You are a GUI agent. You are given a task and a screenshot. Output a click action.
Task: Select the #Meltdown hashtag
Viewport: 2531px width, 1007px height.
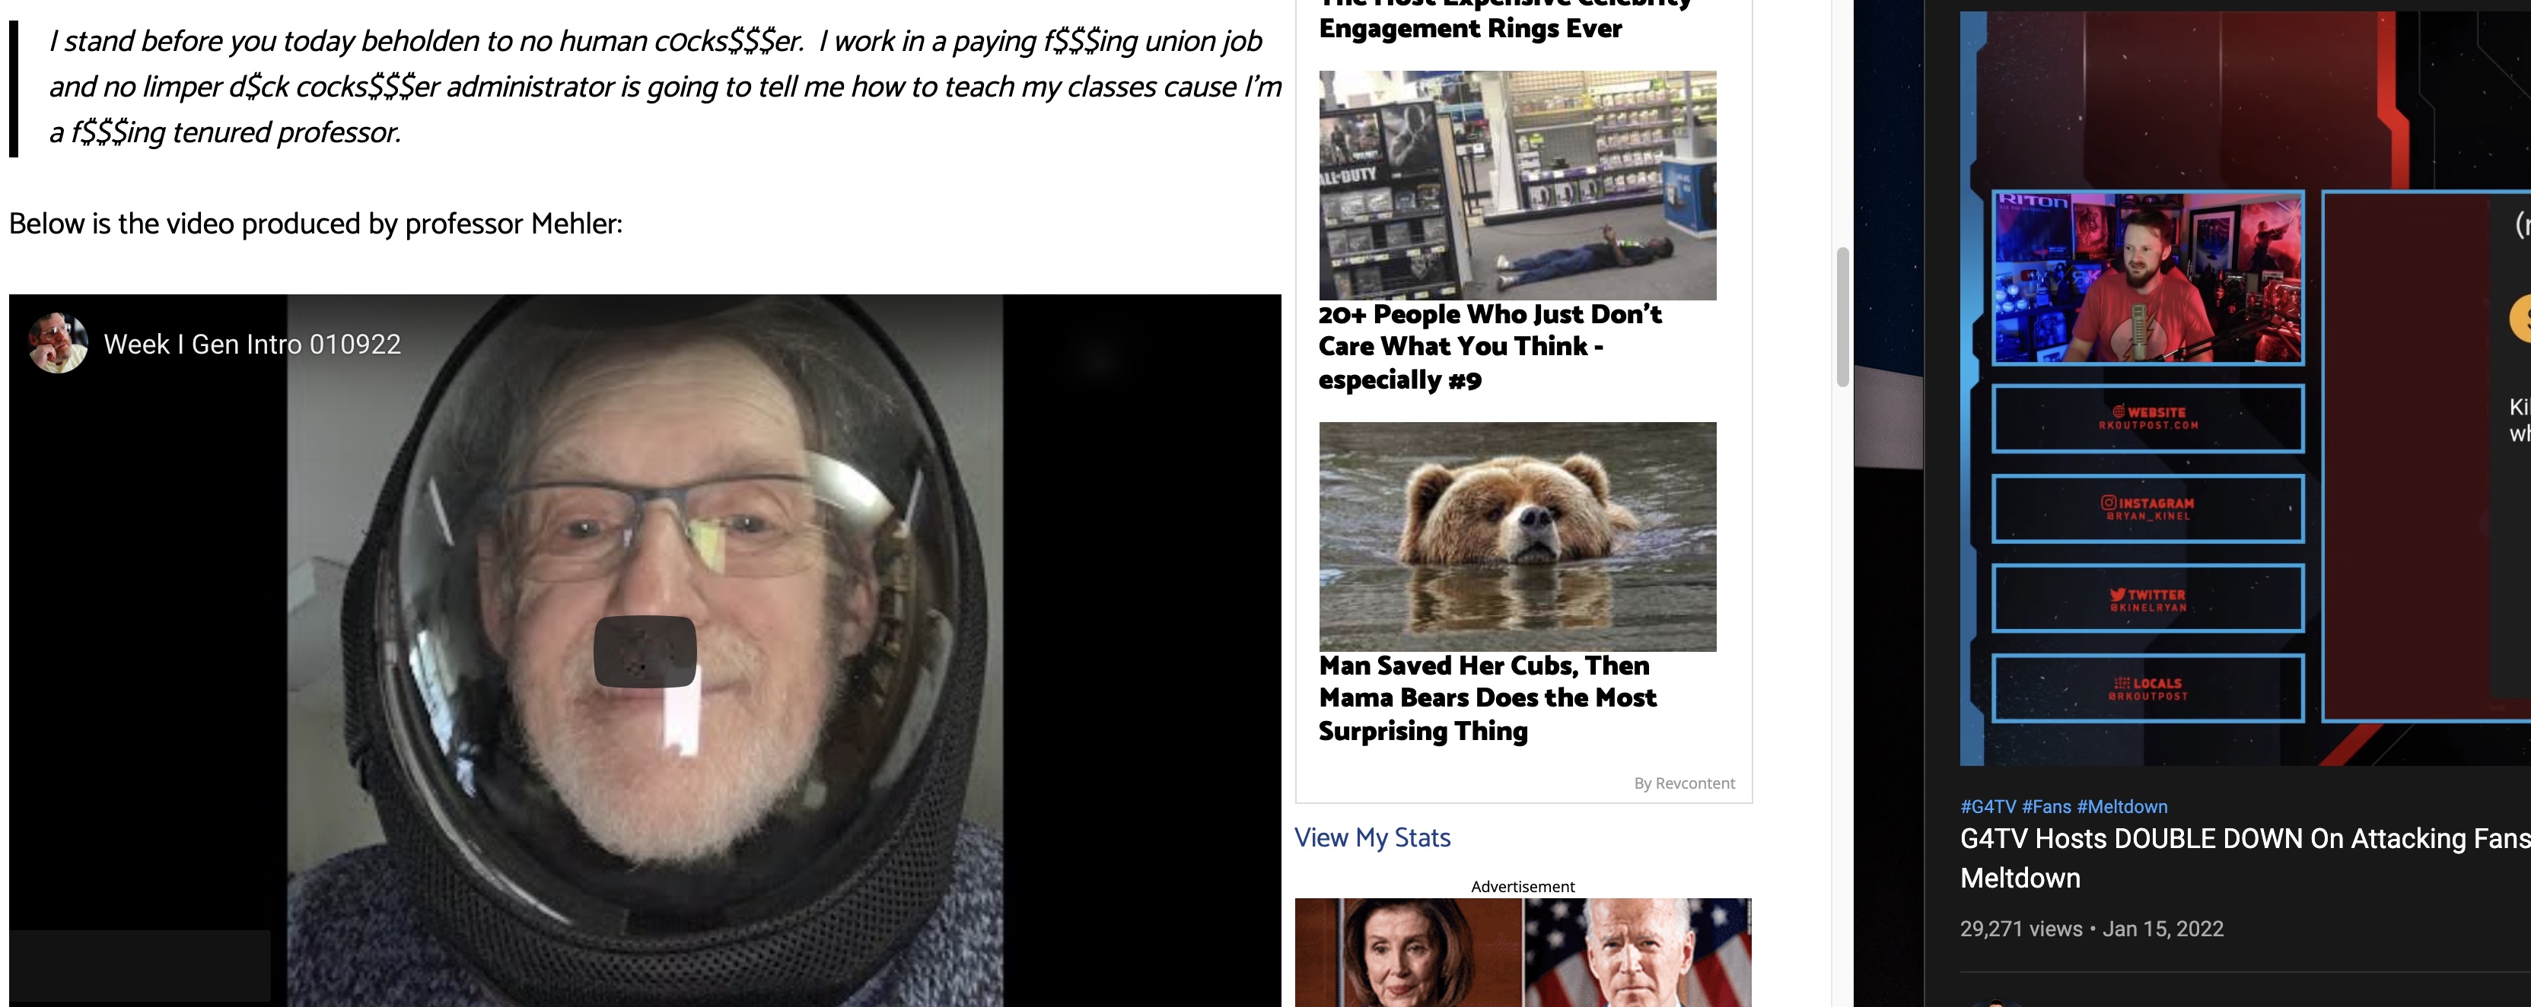pyautogui.click(x=2122, y=806)
